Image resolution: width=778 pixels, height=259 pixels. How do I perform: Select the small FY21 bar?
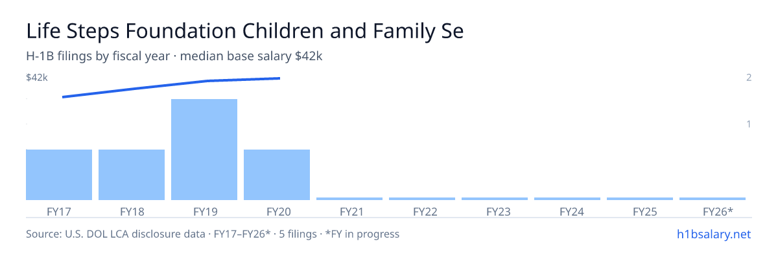click(x=349, y=199)
